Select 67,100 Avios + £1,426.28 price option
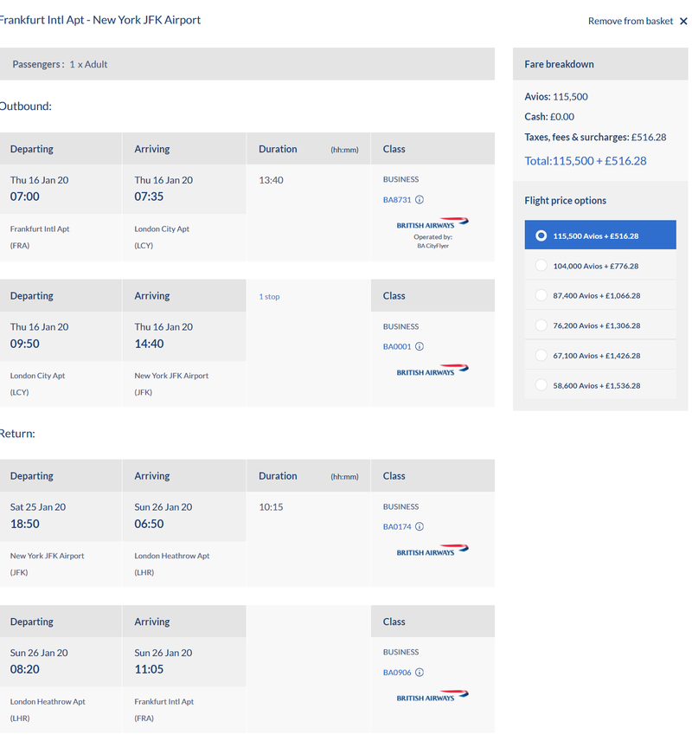Screen dimensions: 692x741 point(600,356)
